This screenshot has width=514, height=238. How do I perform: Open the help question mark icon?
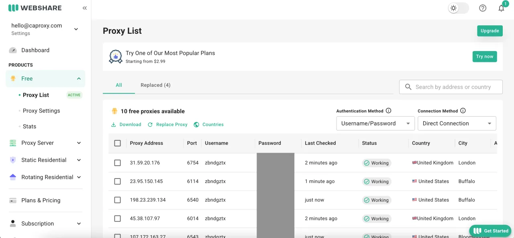tap(483, 8)
